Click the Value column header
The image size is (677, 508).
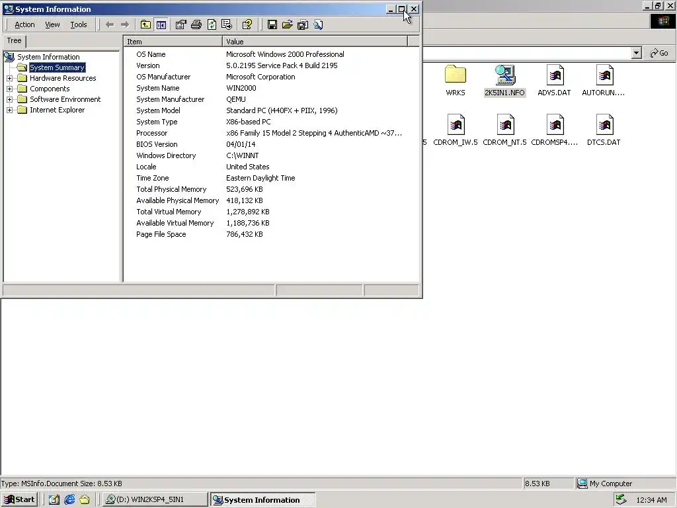click(315, 42)
